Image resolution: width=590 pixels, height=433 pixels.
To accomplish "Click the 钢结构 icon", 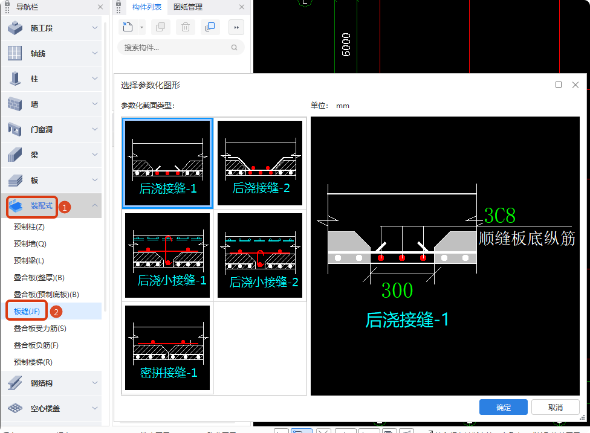I will point(15,383).
